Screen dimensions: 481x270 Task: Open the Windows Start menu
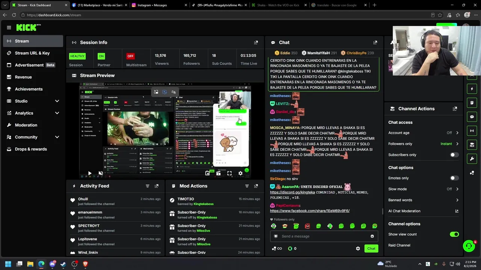[8, 264]
